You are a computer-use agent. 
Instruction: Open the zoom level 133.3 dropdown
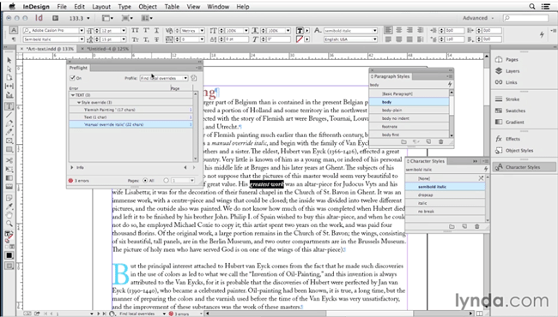coord(88,18)
